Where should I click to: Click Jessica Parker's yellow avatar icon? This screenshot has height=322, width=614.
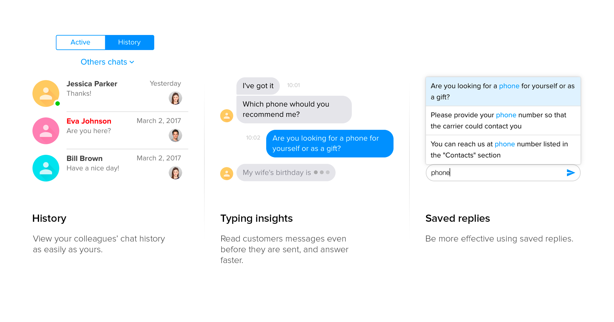point(46,93)
